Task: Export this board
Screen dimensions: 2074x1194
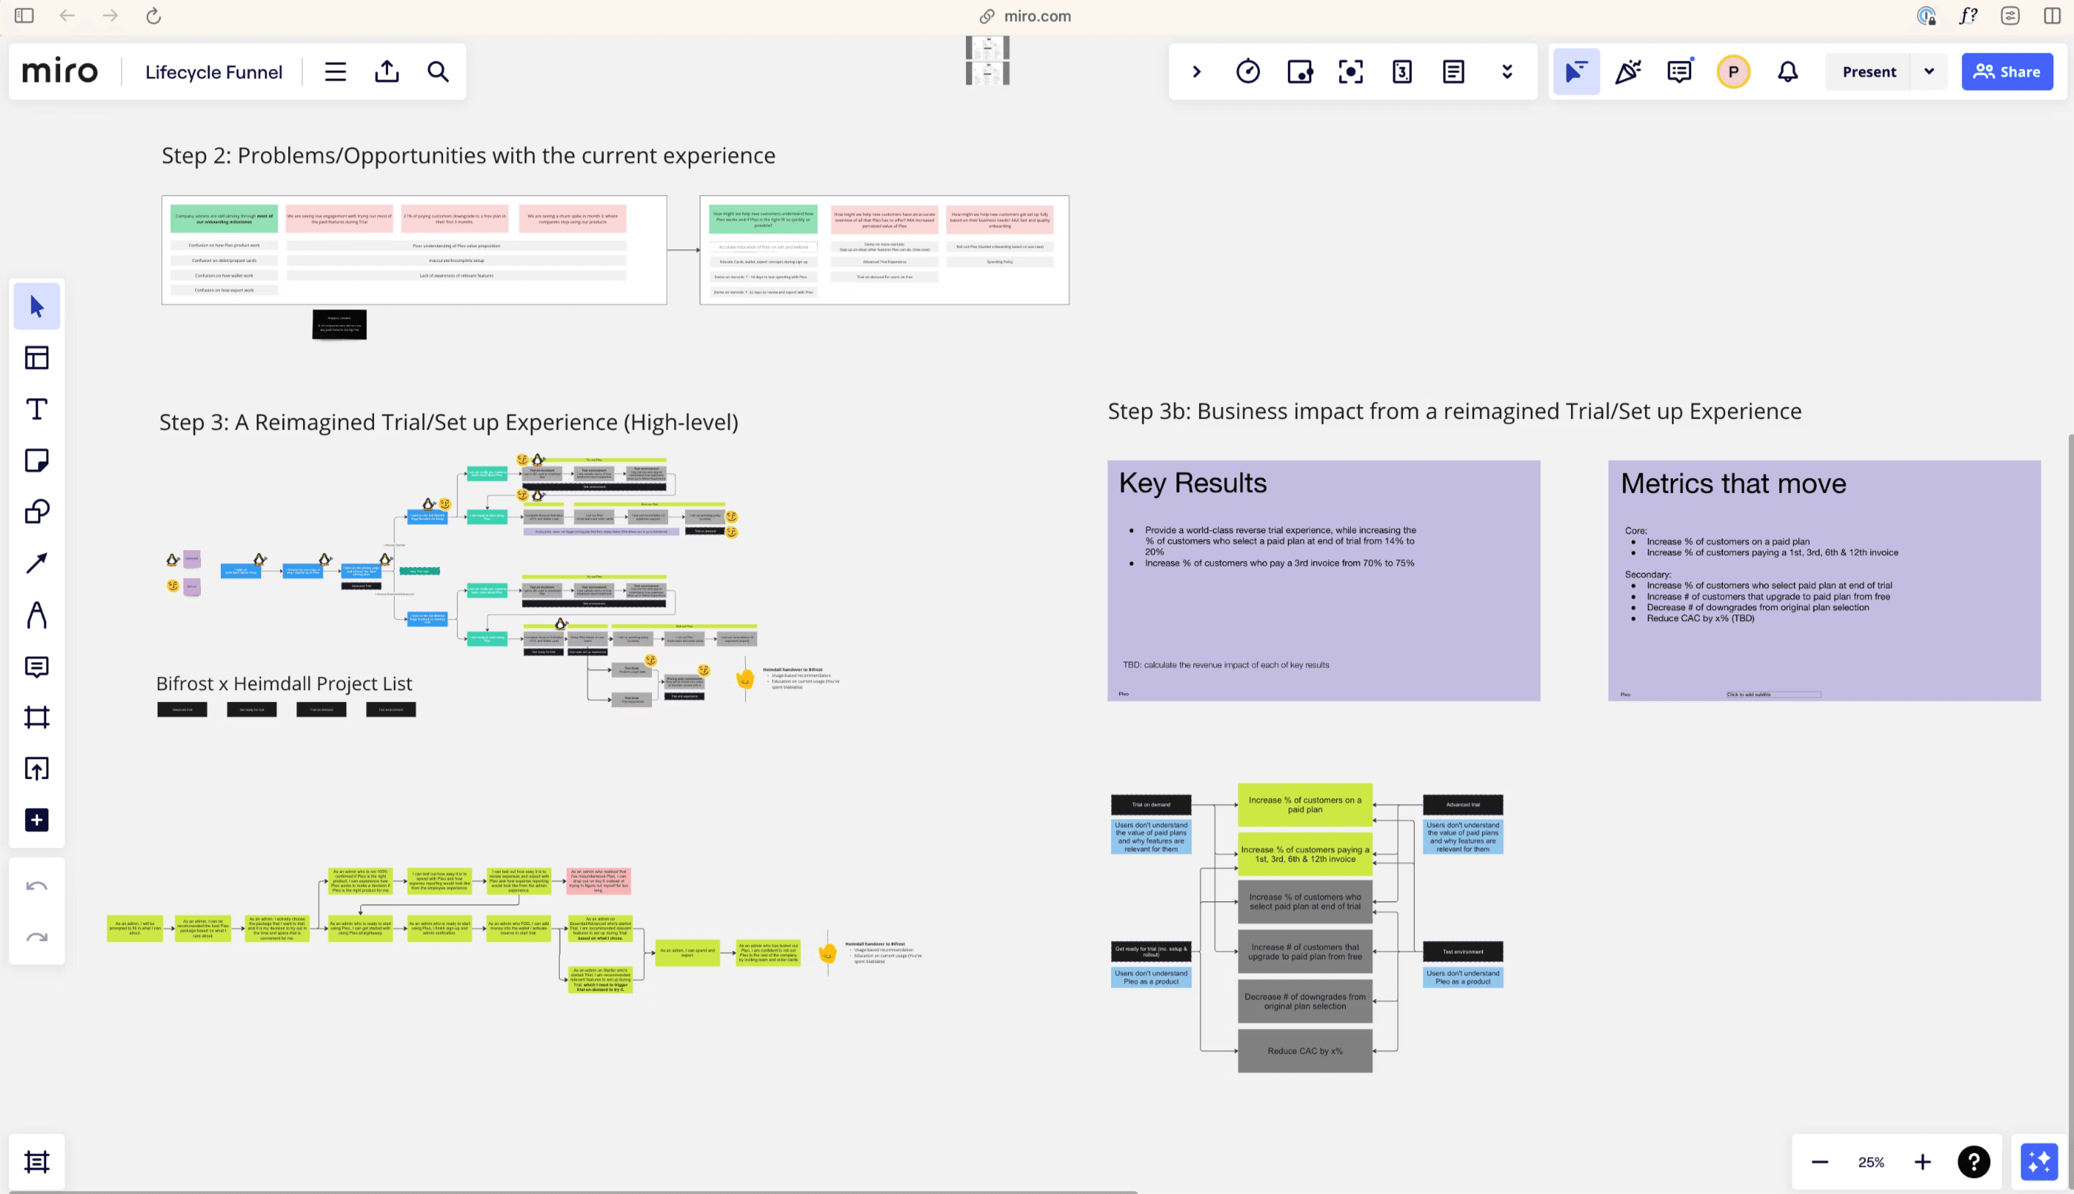Action: tap(387, 72)
